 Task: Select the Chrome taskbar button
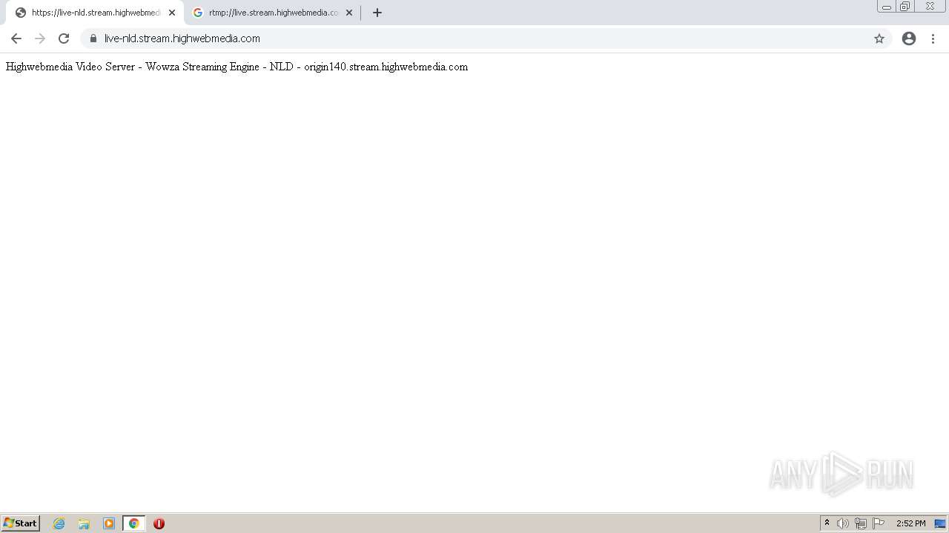coord(134,523)
